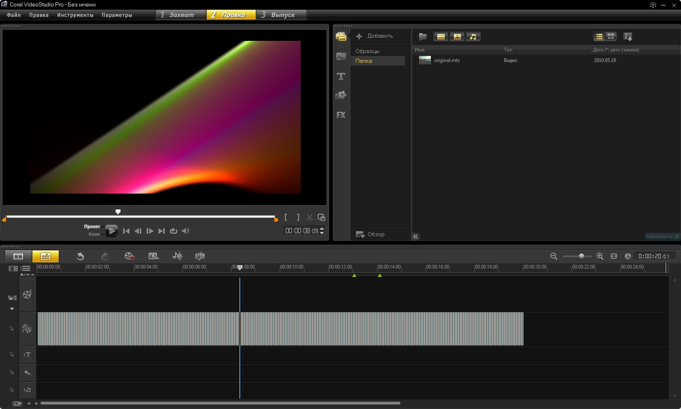681x409 pixels.
Task: Expand the Компоненты options panel
Action: (x=662, y=236)
